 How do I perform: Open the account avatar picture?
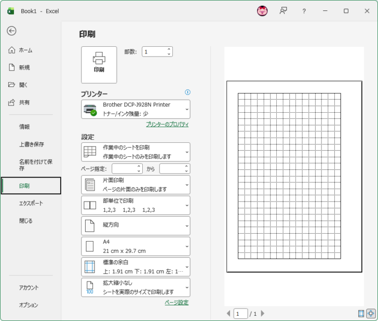[x=262, y=11]
